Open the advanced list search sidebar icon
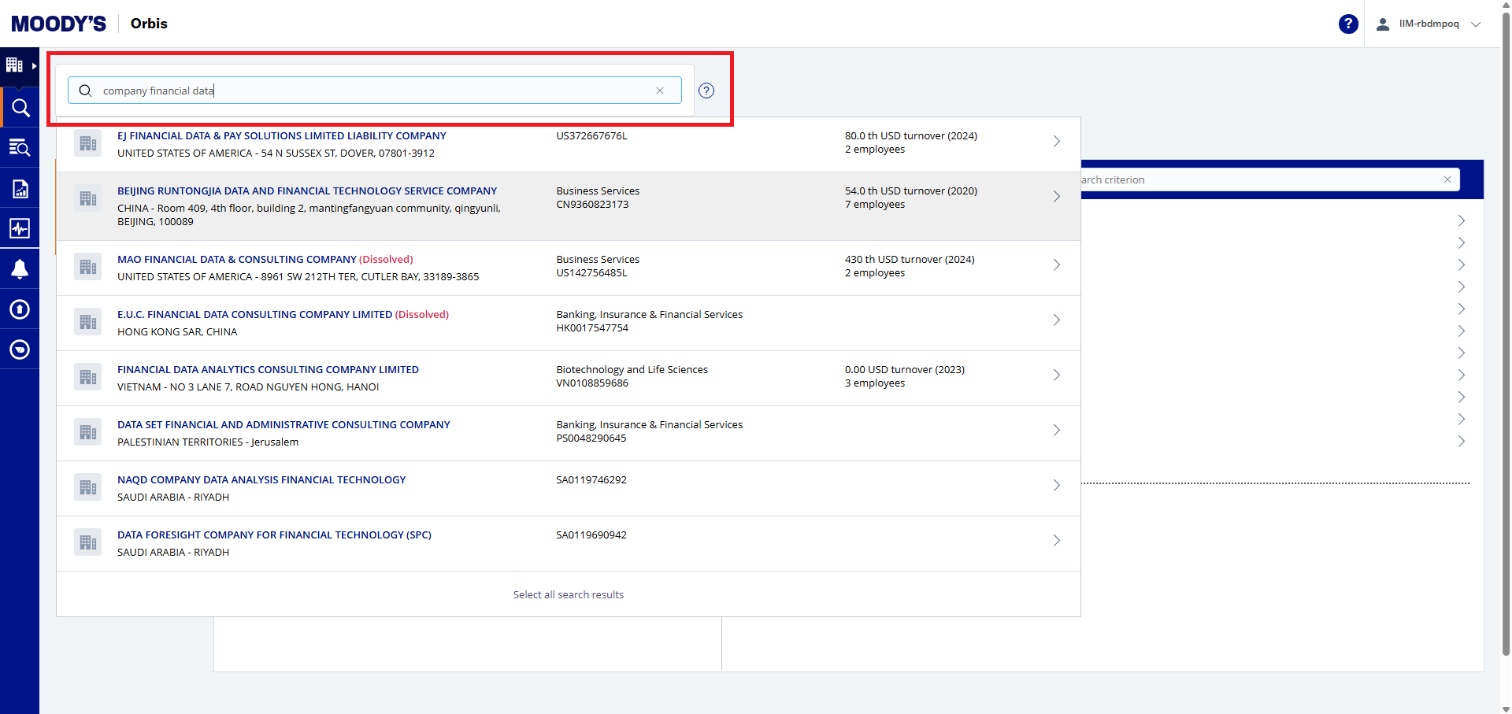1512x714 pixels. tap(20, 147)
